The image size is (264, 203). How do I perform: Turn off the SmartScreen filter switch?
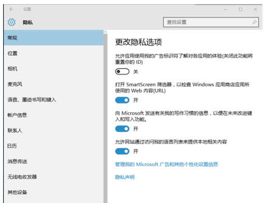122,100
